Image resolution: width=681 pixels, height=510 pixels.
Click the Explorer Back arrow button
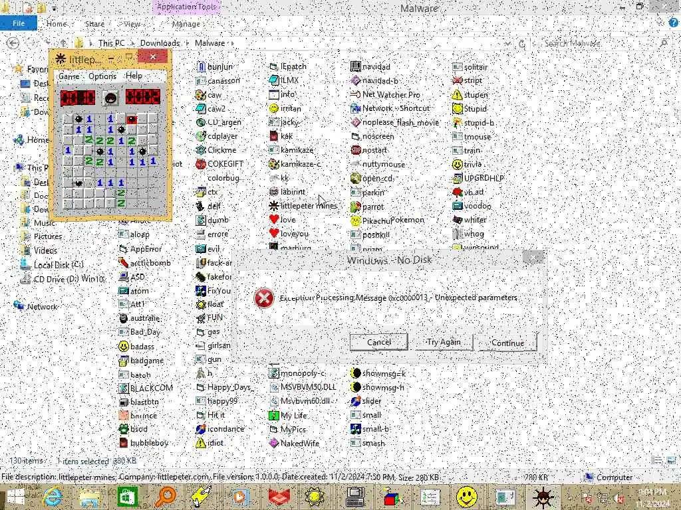click(x=13, y=43)
